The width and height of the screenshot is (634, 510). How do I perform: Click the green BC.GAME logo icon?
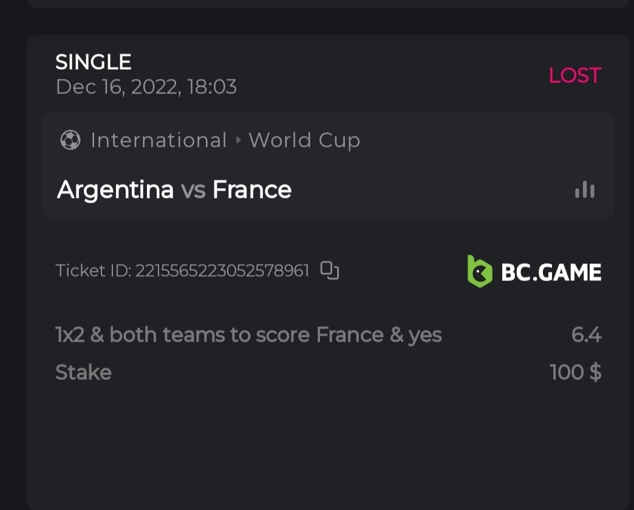pos(479,271)
